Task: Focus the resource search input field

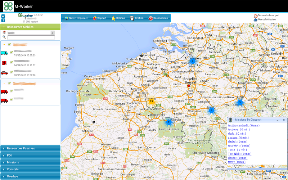Action: pos(31,37)
